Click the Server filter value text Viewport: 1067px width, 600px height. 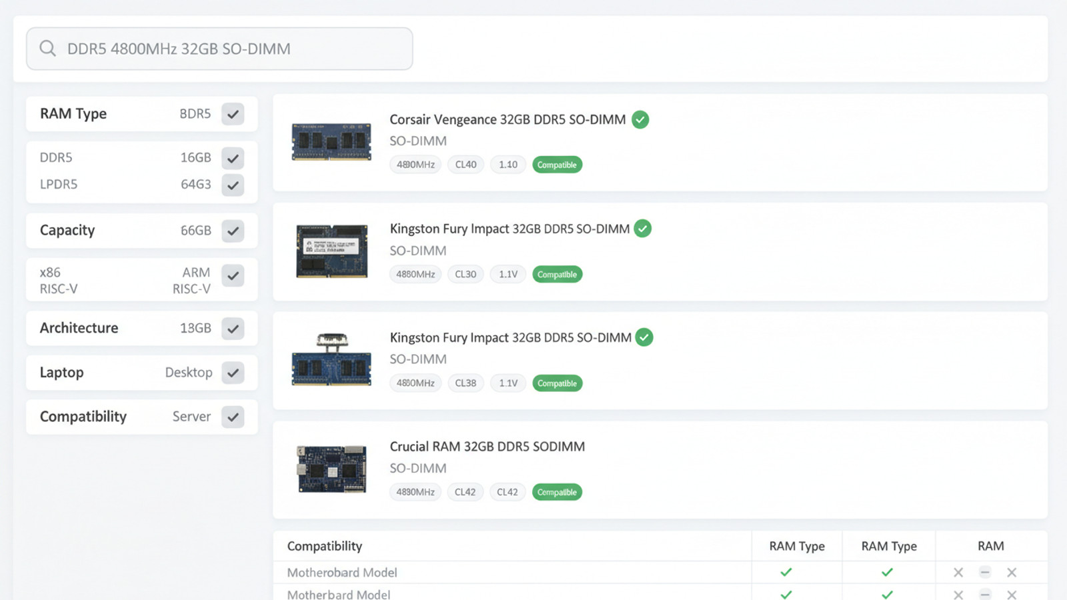(191, 417)
